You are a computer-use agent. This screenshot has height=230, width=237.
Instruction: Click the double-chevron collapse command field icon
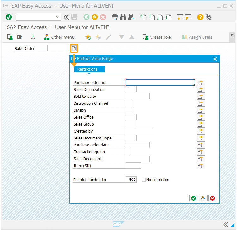pos(66,17)
